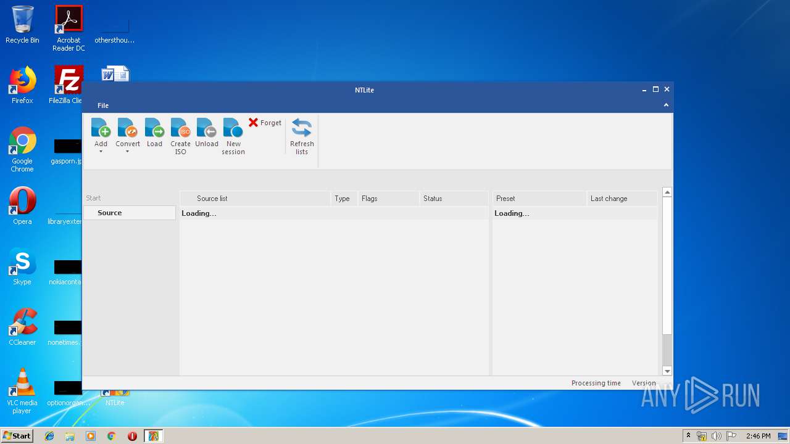Open Acrobat Reader DC desktop icon
Screen dimensions: 790x444
click(x=69, y=28)
